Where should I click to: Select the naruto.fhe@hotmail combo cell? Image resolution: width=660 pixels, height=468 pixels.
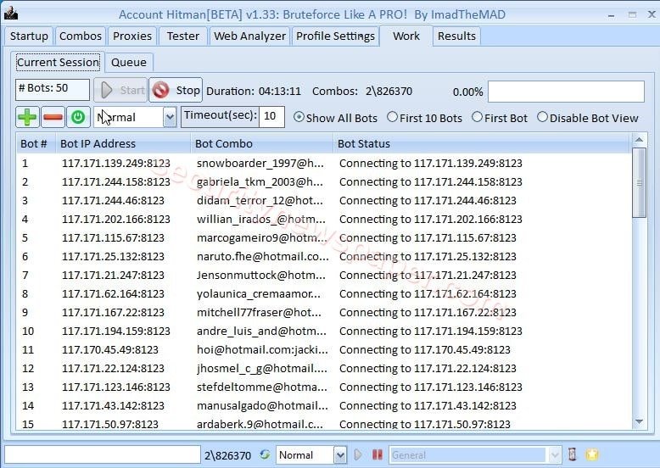[263, 257]
